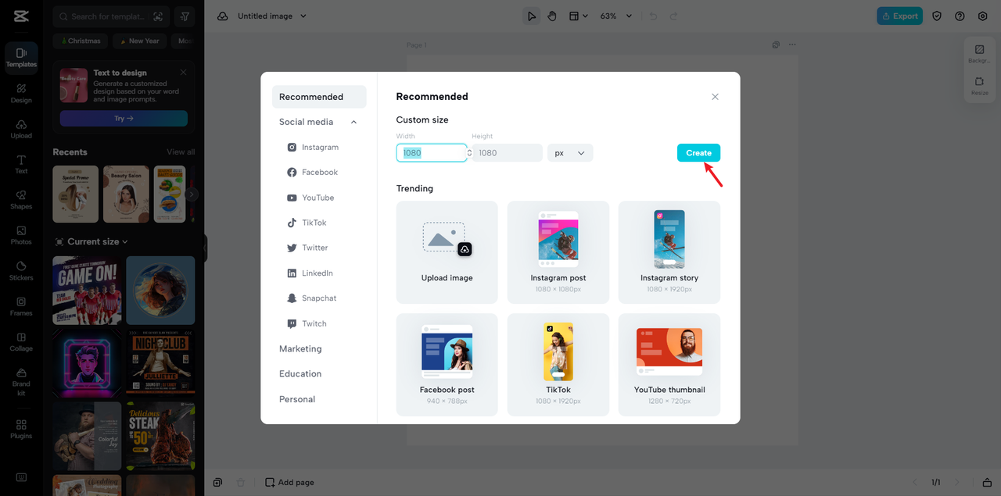Select the Text tool in sidebar

tap(21, 164)
